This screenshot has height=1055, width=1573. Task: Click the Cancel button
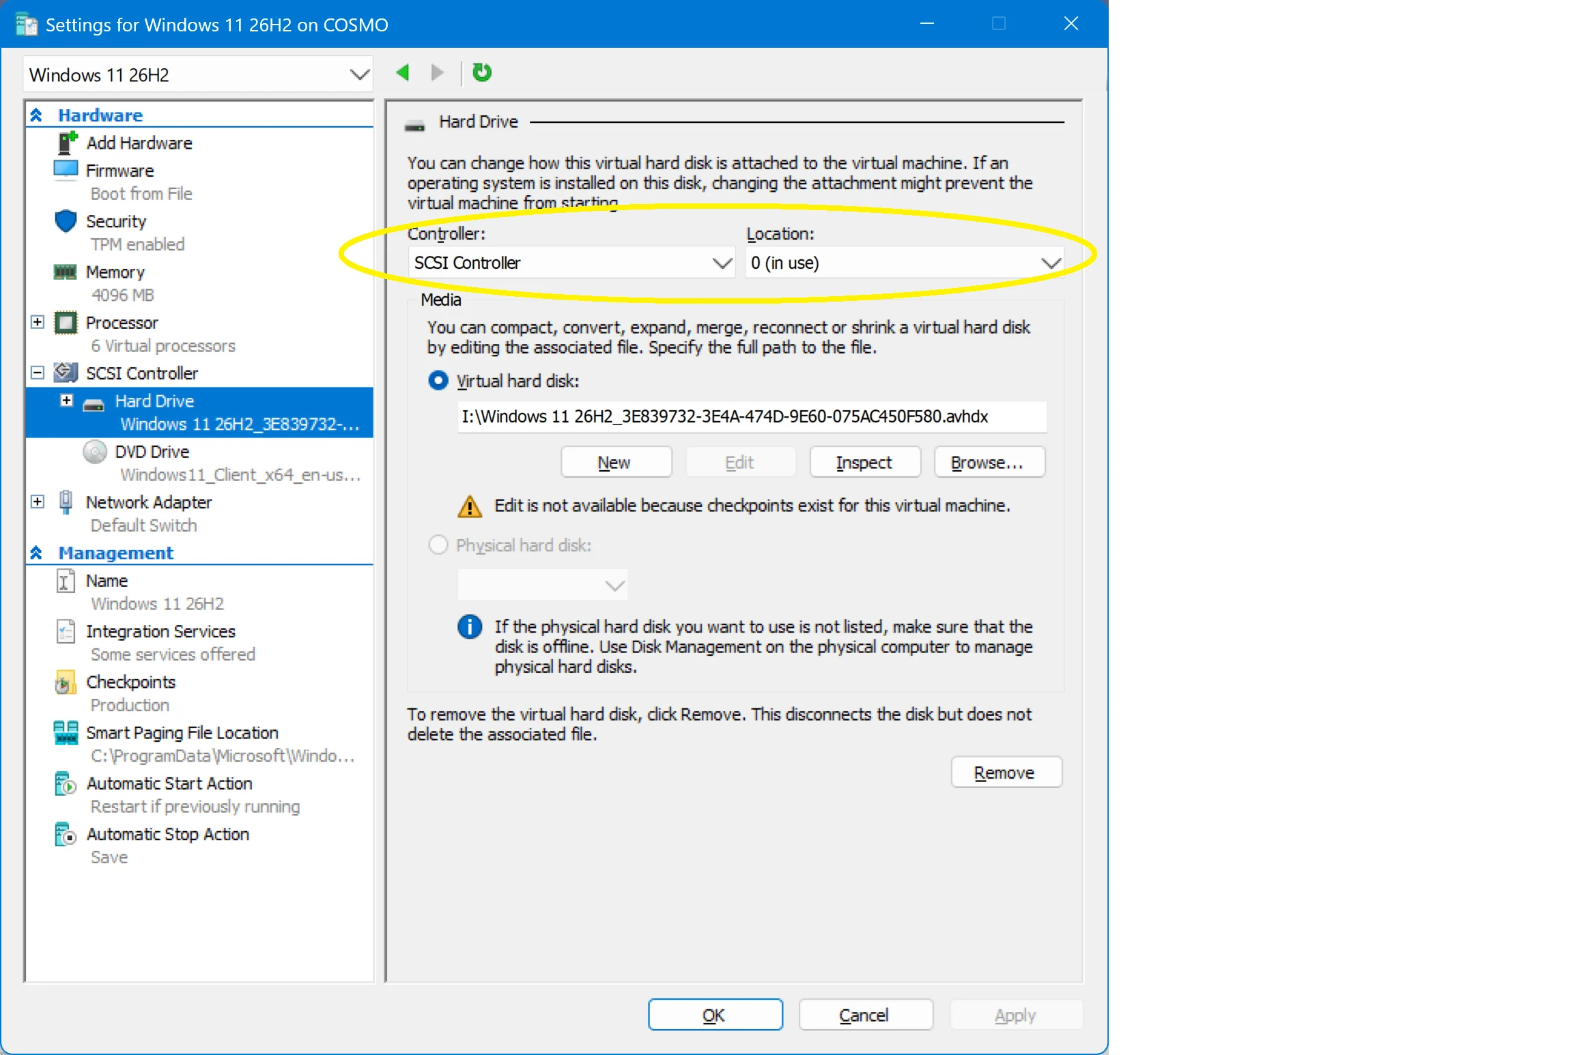pos(865,1015)
